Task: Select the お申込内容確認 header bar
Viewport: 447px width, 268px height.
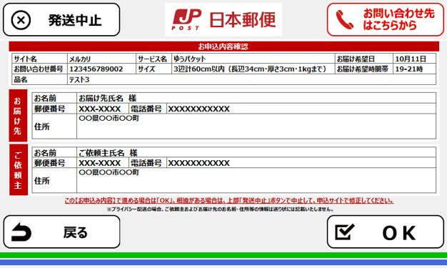Action: point(223,46)
